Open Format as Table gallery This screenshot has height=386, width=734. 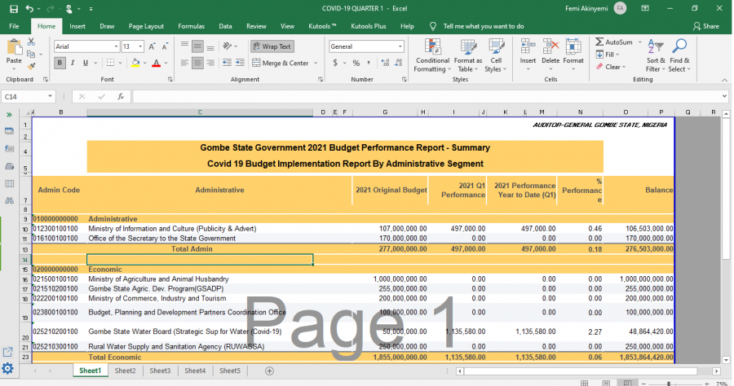click(467, 55)
